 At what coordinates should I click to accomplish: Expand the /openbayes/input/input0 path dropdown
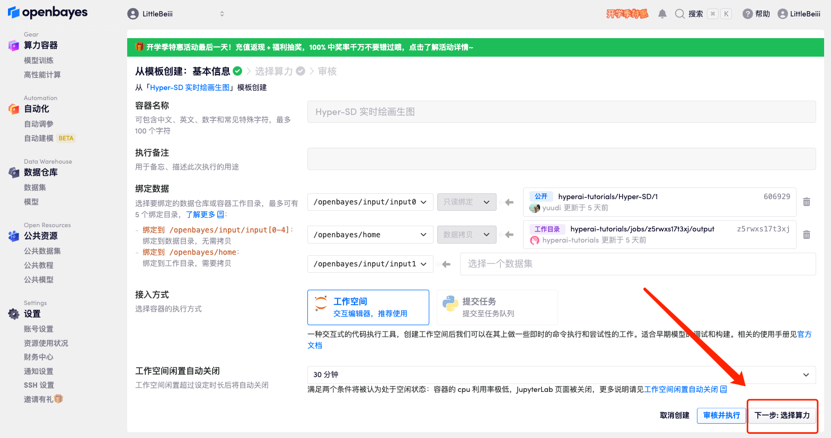(x=370, y=202)
